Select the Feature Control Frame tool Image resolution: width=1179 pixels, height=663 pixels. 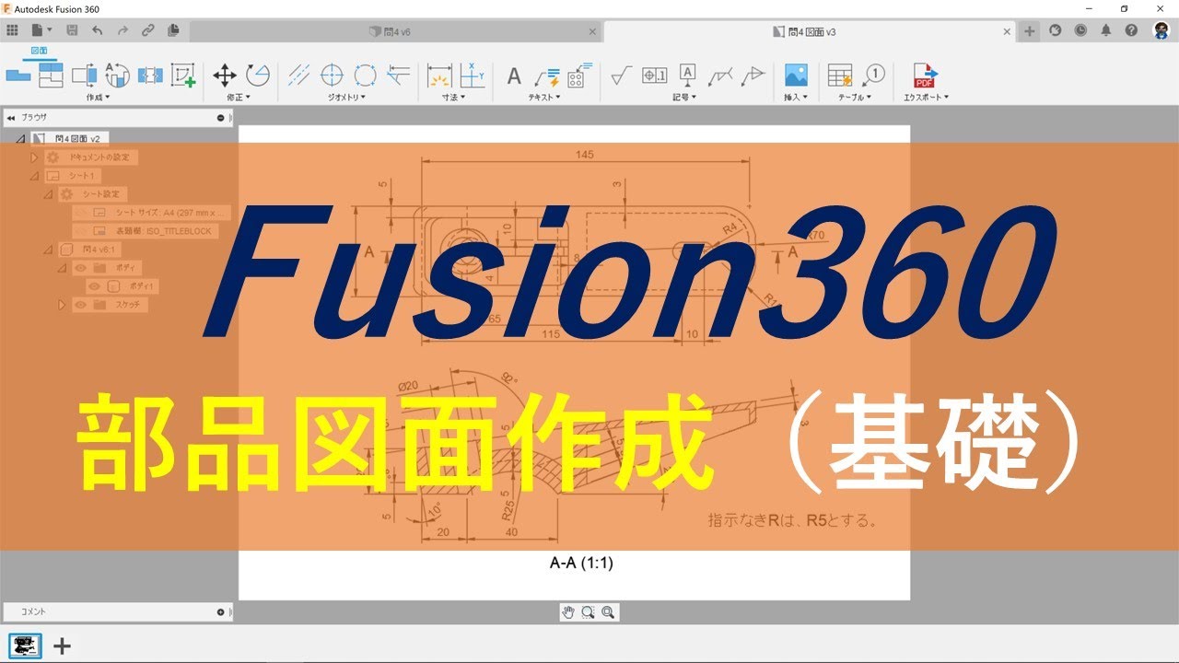pyautogui.click(x=654, y=76)
